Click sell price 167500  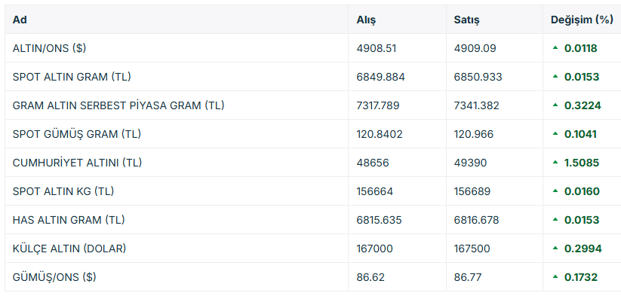[472, 249]
